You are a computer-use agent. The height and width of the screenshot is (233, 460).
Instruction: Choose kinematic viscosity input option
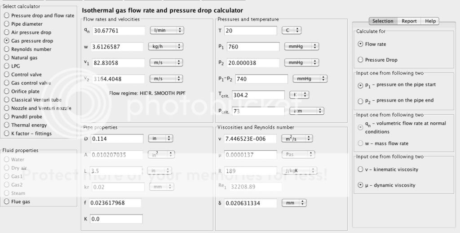[x=360, y=169]
